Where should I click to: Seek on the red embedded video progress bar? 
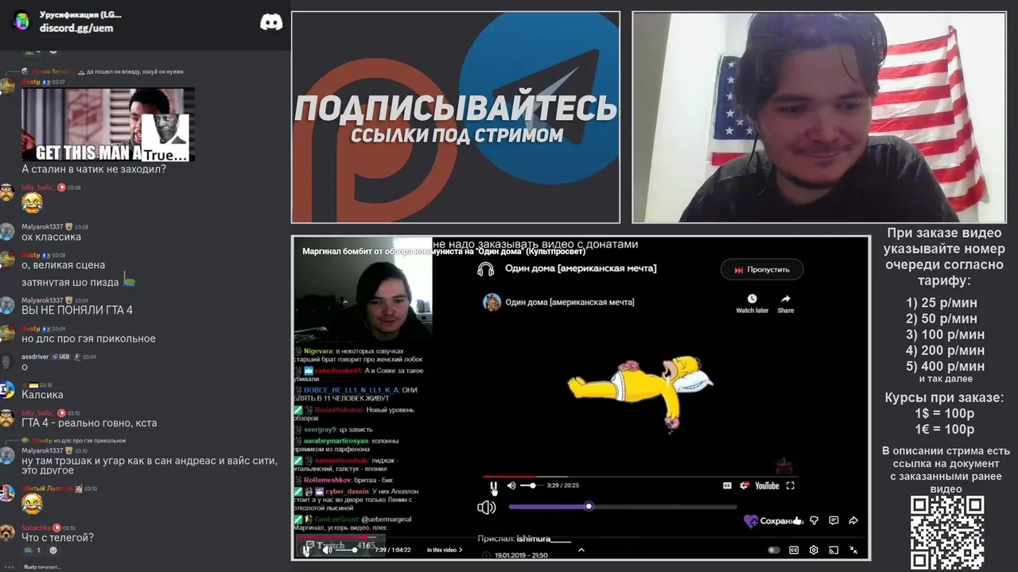tap(641, 477)
